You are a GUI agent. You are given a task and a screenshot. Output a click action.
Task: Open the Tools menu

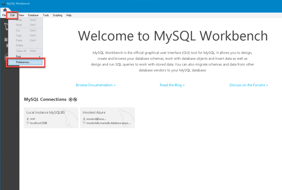point(46,15)
